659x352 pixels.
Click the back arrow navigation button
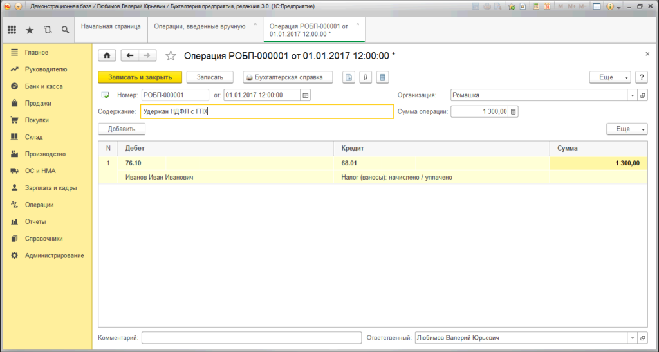131,56
